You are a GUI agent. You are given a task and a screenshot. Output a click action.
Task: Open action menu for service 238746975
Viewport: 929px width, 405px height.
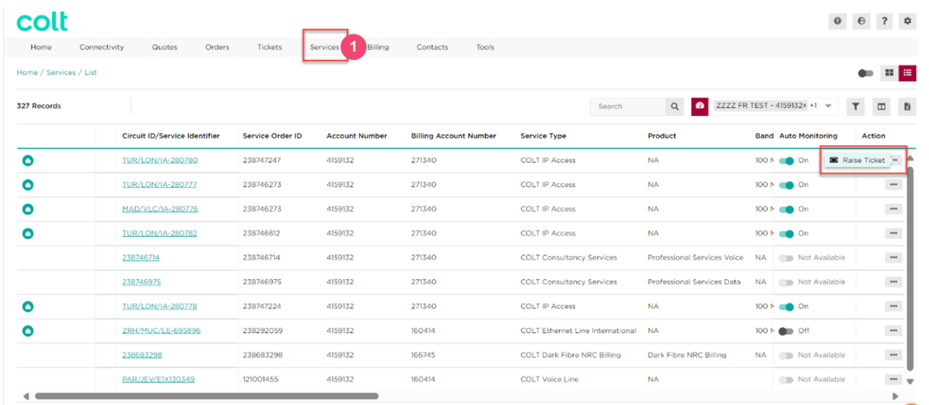tap(893, 282)
